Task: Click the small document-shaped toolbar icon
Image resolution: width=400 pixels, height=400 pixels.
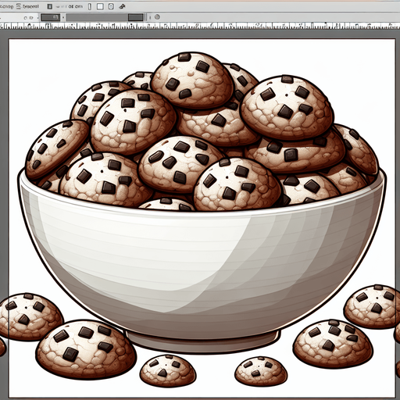Action: (x=111, y=6)
